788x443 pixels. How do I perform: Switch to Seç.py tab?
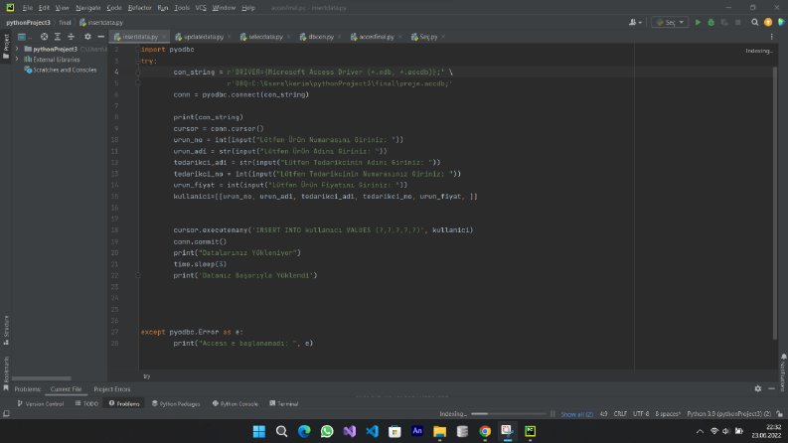(x=428, y=37)
